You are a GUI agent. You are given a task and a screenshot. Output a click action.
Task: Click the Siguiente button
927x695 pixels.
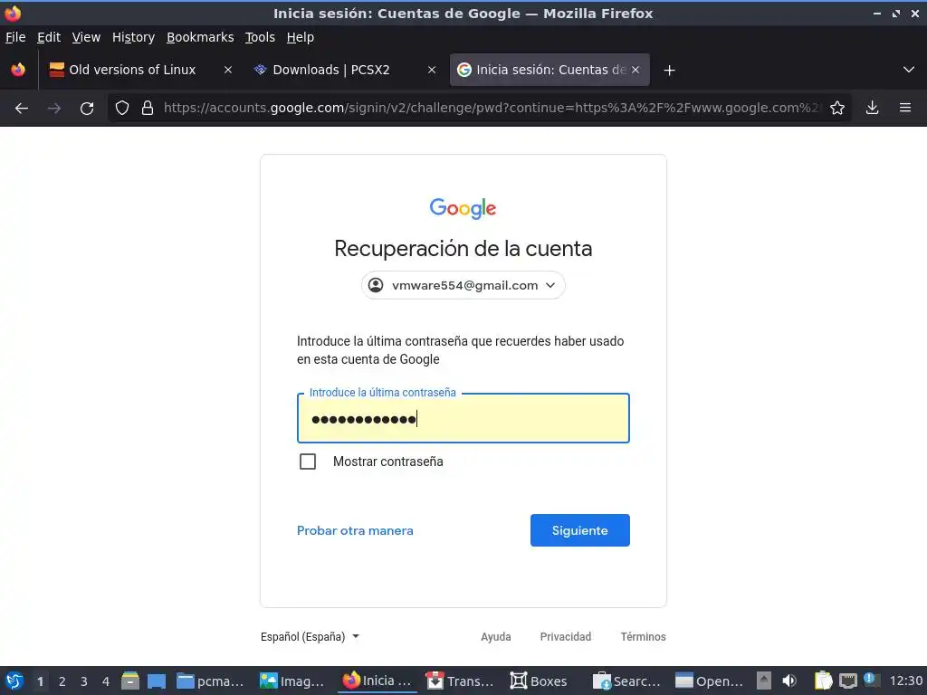point(580,530)
